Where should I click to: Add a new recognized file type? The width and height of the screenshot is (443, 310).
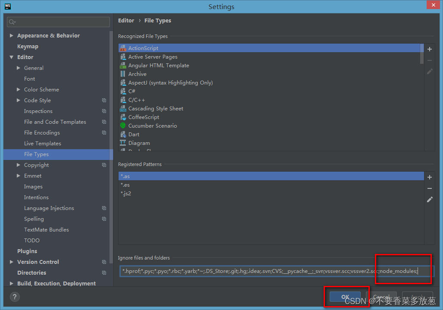[x=429, y=49]
